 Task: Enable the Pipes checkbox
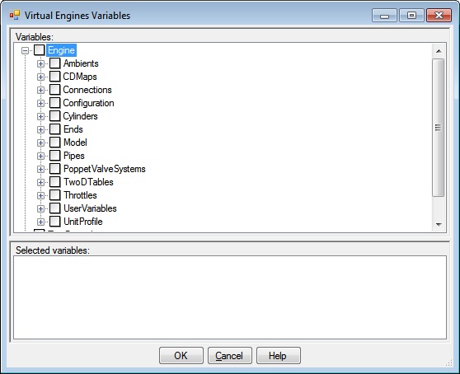pos(55,156)
